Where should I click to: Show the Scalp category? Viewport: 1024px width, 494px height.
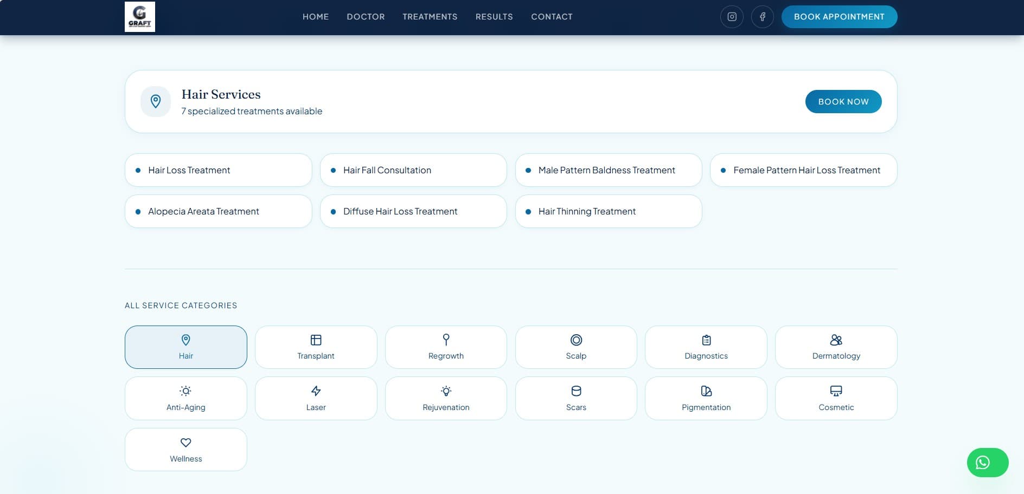point(576,347)
